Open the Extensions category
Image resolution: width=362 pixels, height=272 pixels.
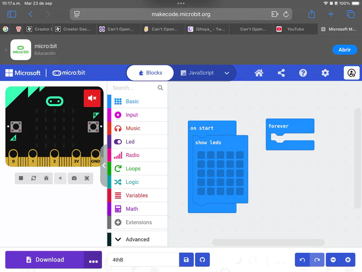[x=138, y=222]
